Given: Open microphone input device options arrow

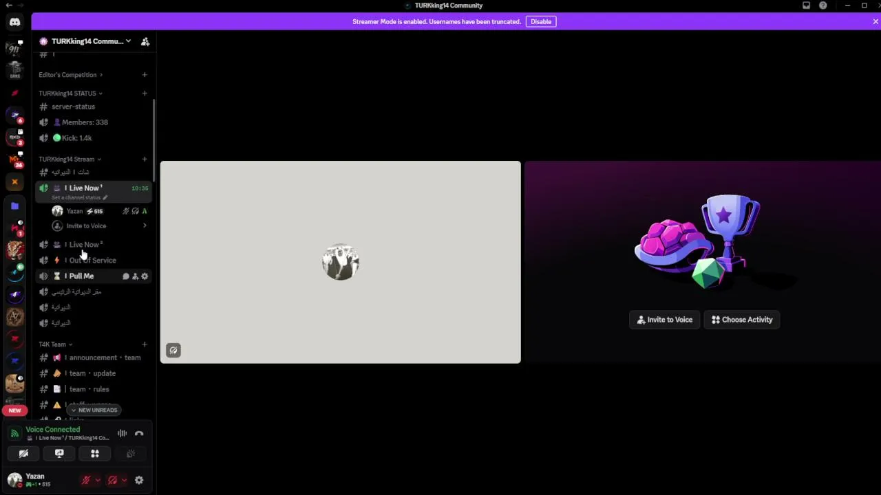Looking at the screenshot, I should pyautogui.click(x=98, y=481).
